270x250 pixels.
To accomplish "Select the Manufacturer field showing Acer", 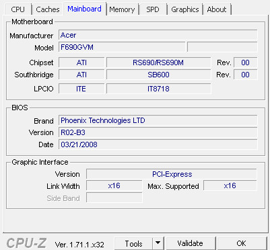I will tap(158, 35).
